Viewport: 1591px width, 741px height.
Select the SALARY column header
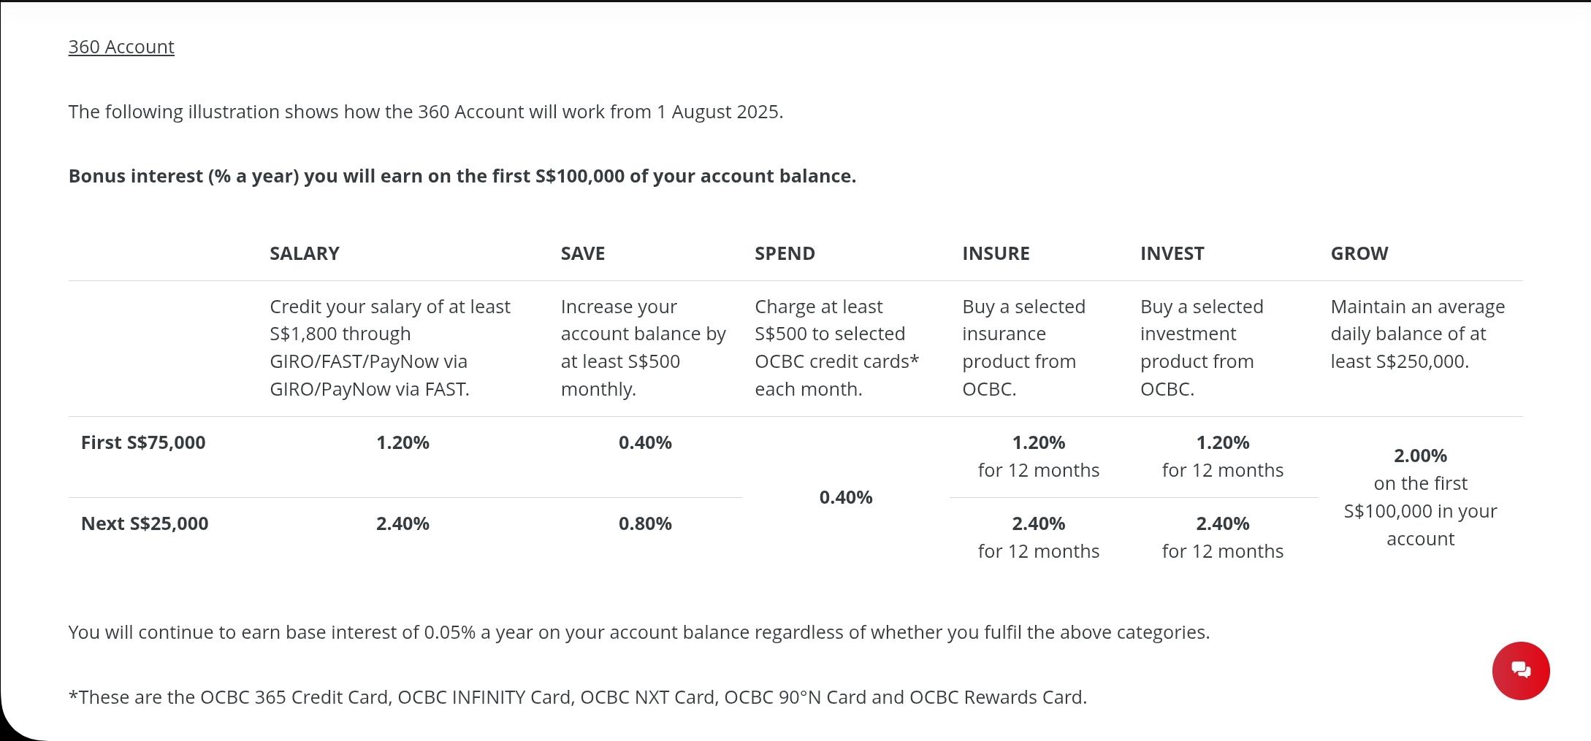click(x=304, y=253)
